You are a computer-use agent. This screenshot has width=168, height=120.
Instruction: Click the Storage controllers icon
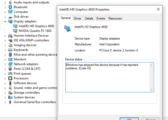point(10,93)
